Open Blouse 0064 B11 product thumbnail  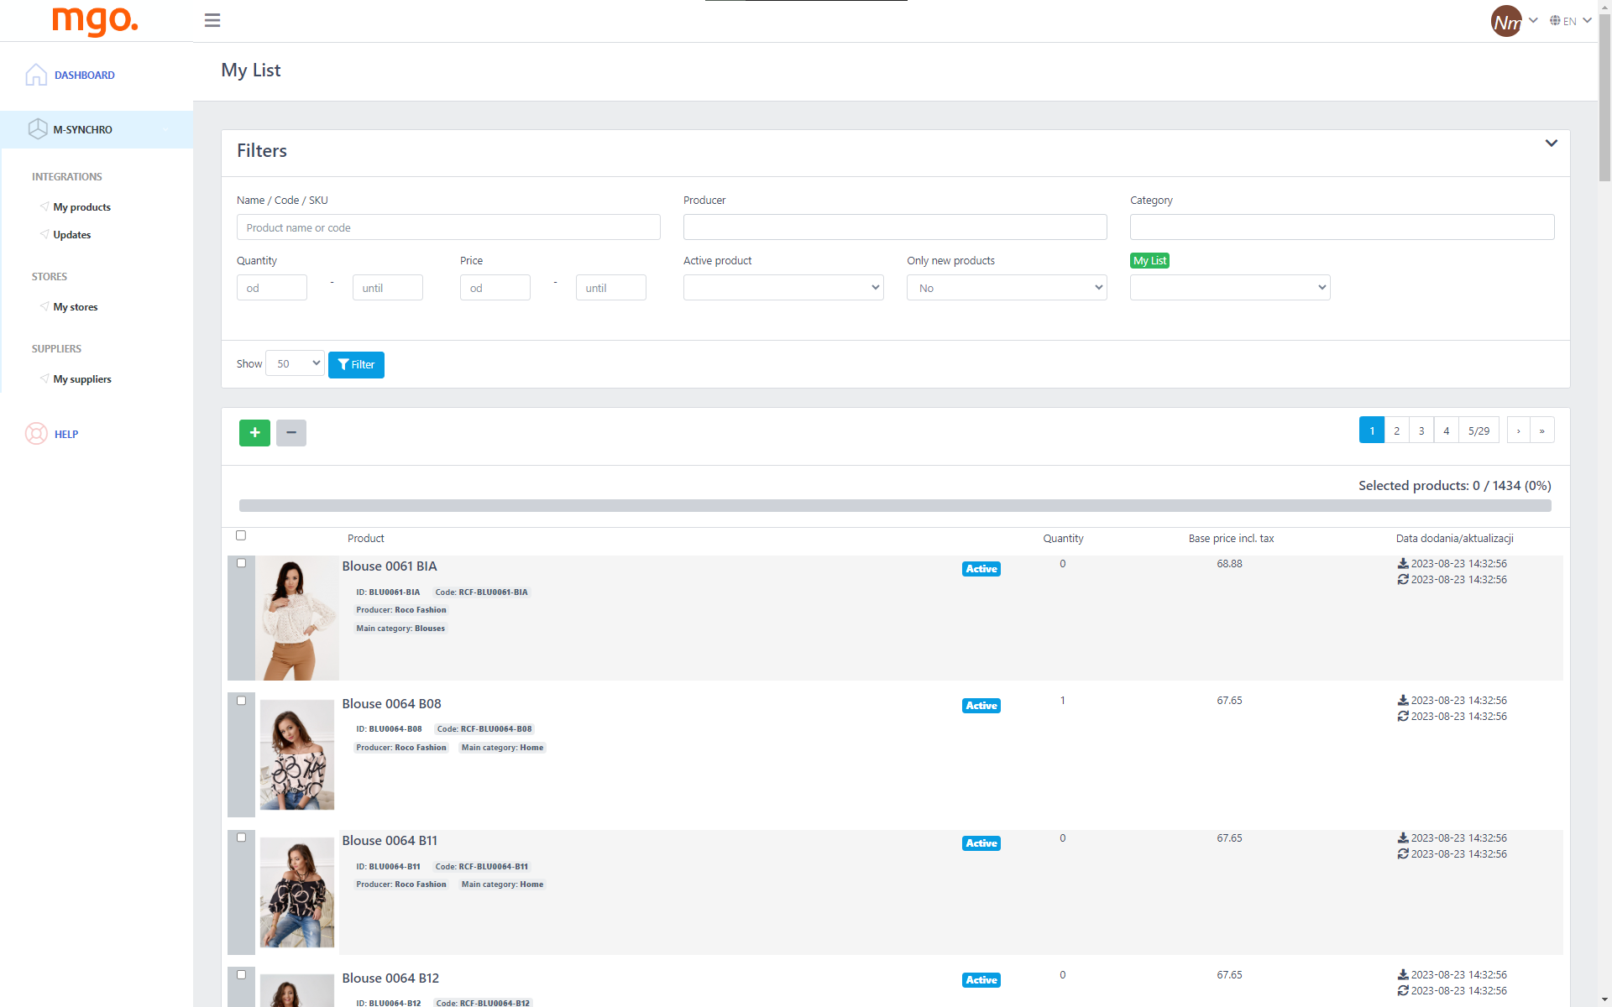297,892
